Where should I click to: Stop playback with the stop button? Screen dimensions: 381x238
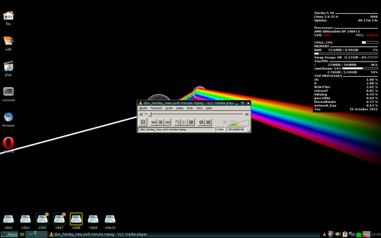(x=161, y=122)
